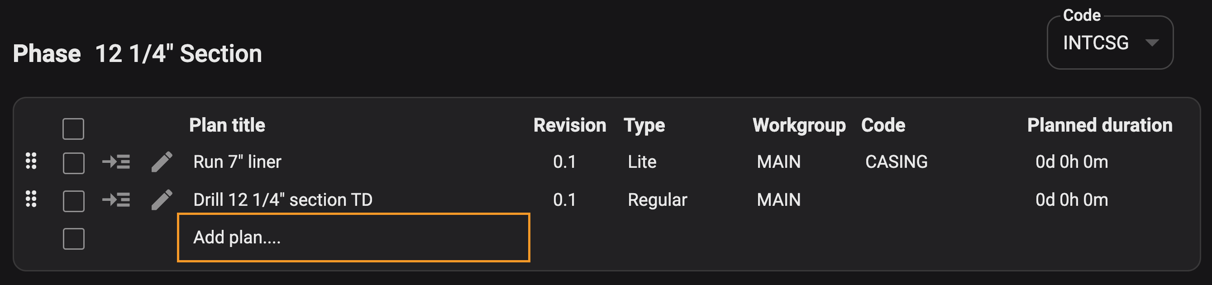Viewport: 1212px width, 285px height.
Task: Toggle the checkbox beside Add plan
Action: pos(73,239)
